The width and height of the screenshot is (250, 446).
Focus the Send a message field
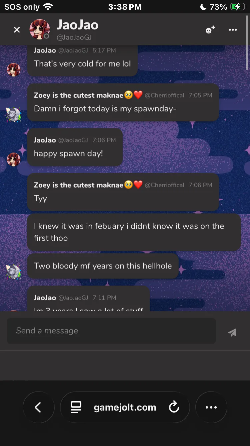pos(111,331)
